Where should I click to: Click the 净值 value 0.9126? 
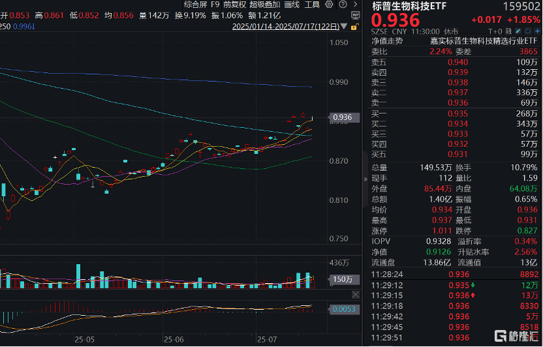pos(439,252)
